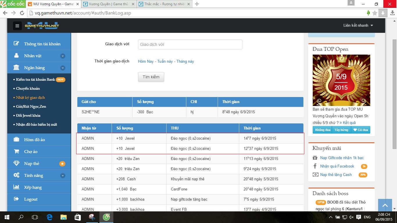The height and width of the screenshot is (223, 397).
Task: Click the bookmark star icon in address bar
Action: 375,13
